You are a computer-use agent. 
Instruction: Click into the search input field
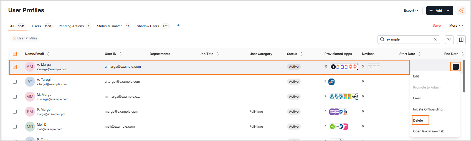(x=408, y=39)
